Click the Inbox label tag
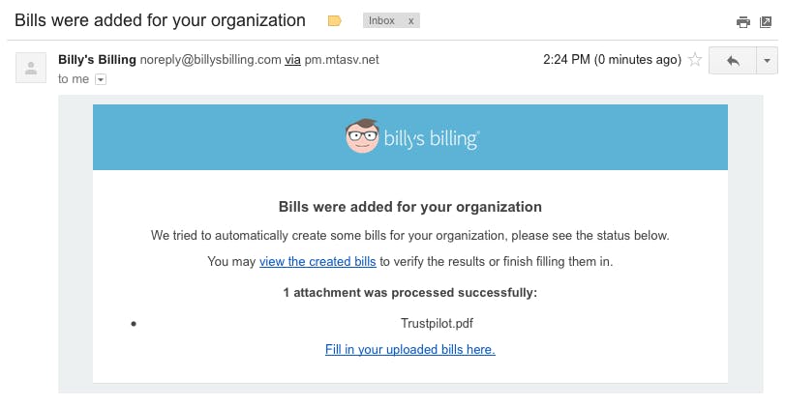The height and width of the screenshot is (406, 786). click(382, 21)
